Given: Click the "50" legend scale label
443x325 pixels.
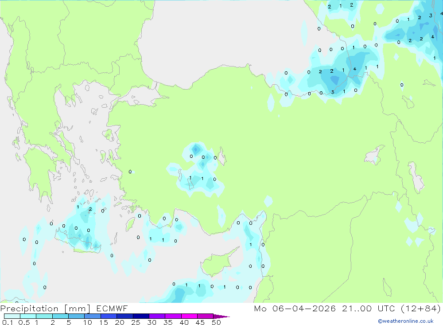Looking at the screenshot, I should tap(216, 322).
